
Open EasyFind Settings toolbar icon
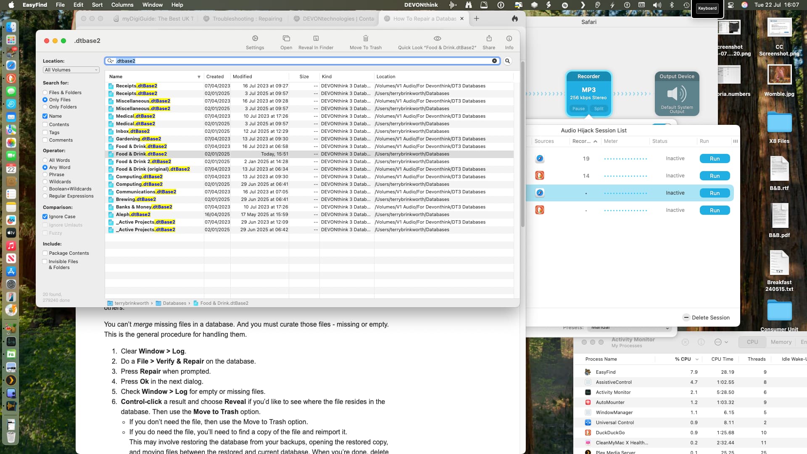(x=255, y=39)
